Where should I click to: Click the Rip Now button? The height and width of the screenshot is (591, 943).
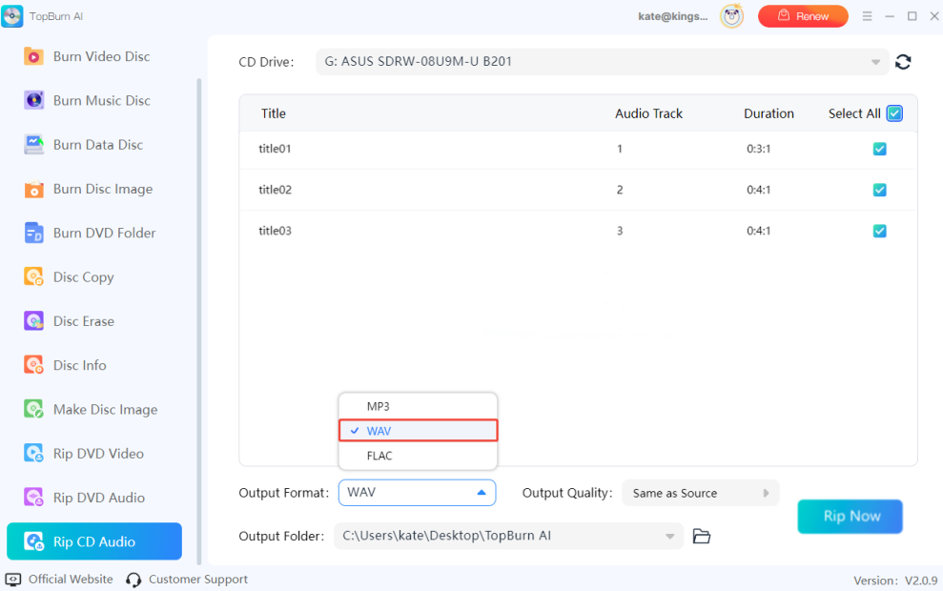850,516
